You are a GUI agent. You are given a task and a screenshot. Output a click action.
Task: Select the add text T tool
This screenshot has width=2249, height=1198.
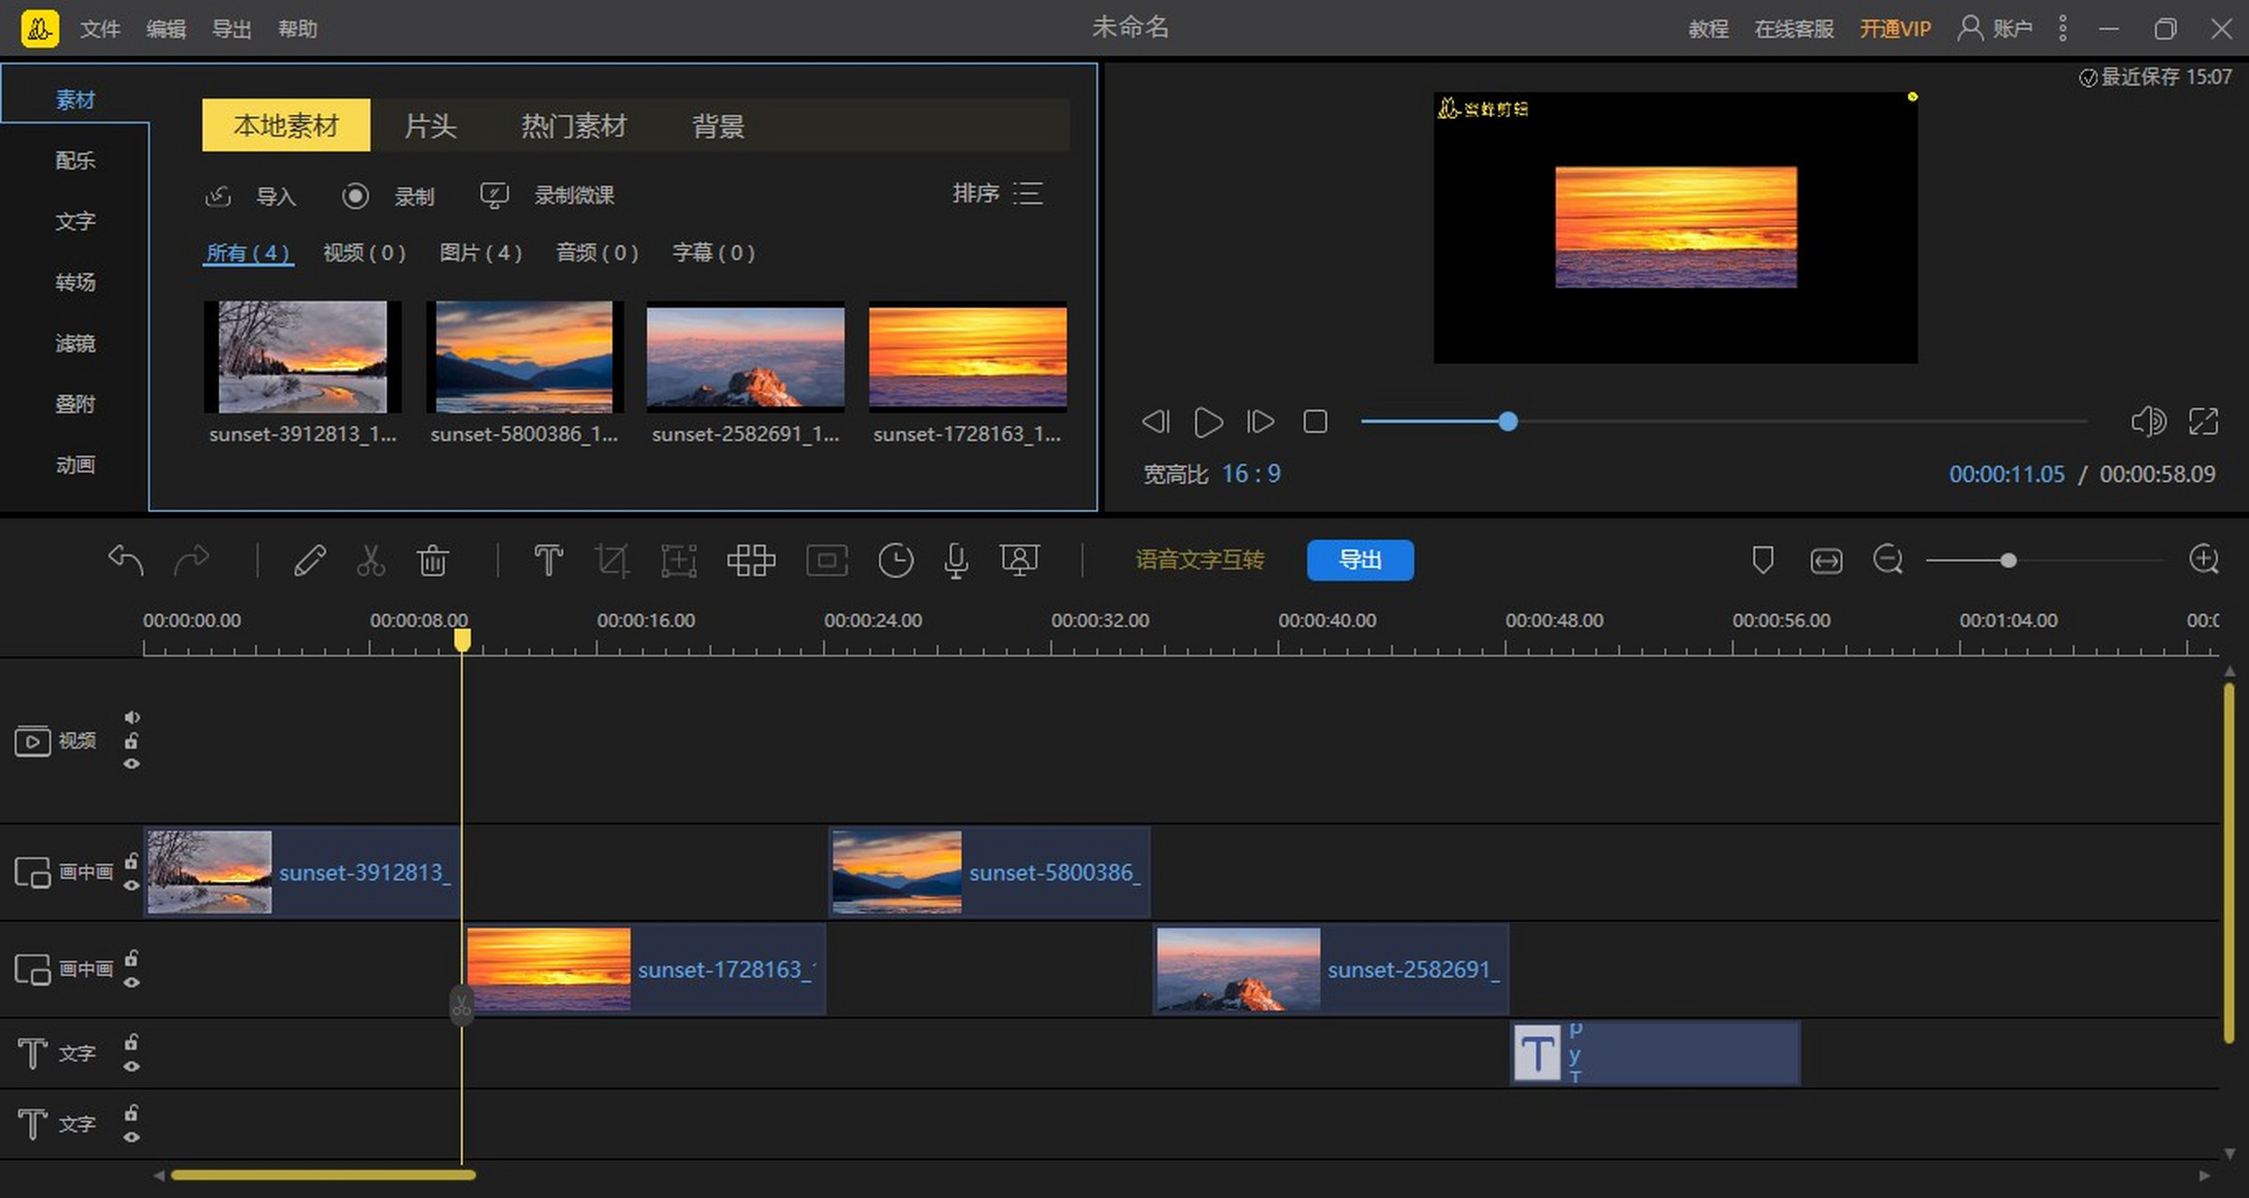point(548,561)
